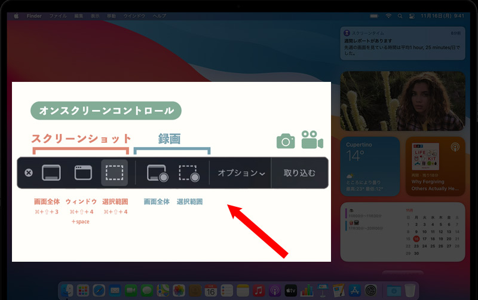Open the 表示 menu
This screenshot has height=300, width=478.
point(95,16)
